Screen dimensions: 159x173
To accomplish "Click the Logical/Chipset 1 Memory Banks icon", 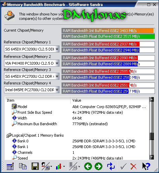I will click(x=9, y=135).
